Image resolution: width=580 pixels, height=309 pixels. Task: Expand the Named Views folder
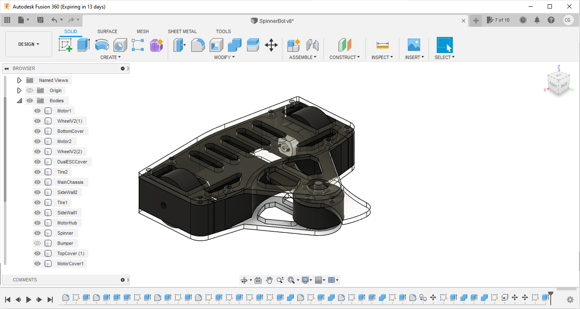pos(19,80)
